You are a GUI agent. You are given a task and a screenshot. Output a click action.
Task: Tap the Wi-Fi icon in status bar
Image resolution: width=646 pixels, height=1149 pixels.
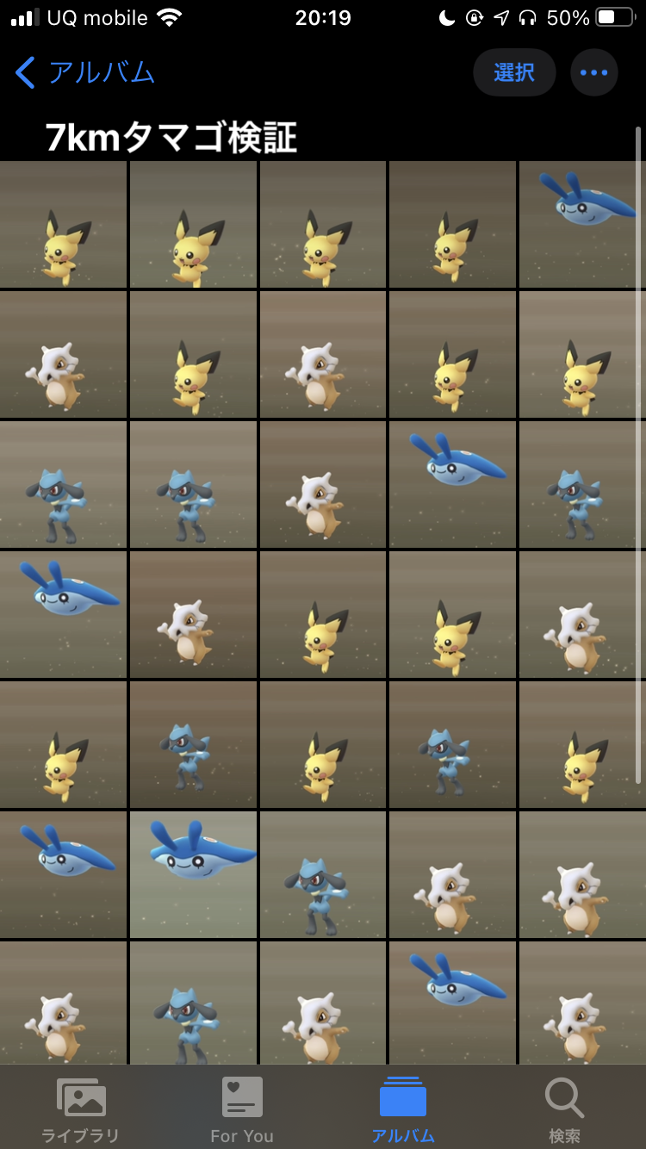(171, 18)
